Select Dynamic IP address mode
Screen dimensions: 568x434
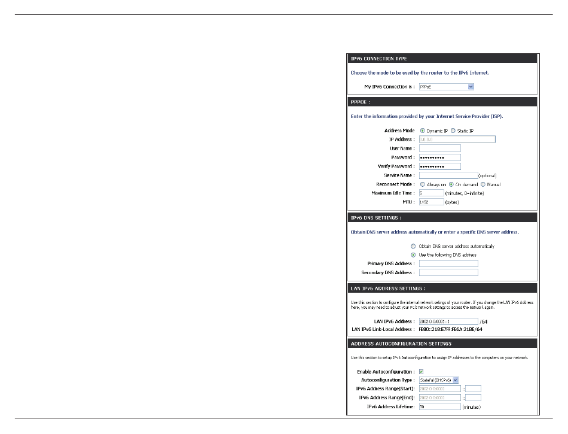[422, 130]
